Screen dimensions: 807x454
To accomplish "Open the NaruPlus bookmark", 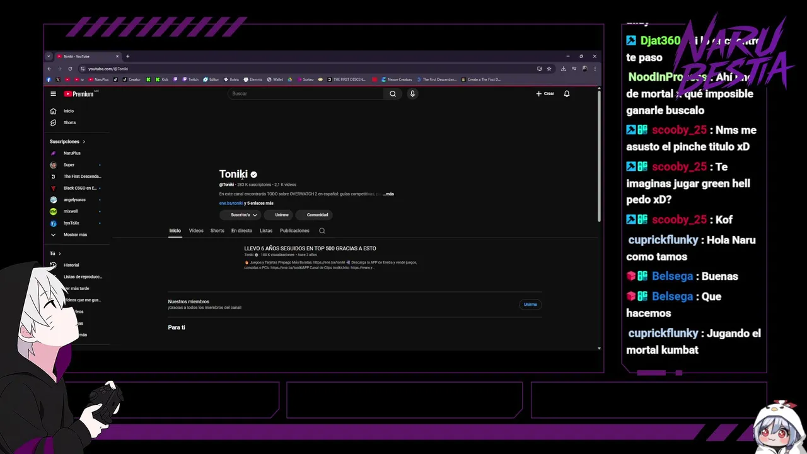I will click(x=99, y=79).
